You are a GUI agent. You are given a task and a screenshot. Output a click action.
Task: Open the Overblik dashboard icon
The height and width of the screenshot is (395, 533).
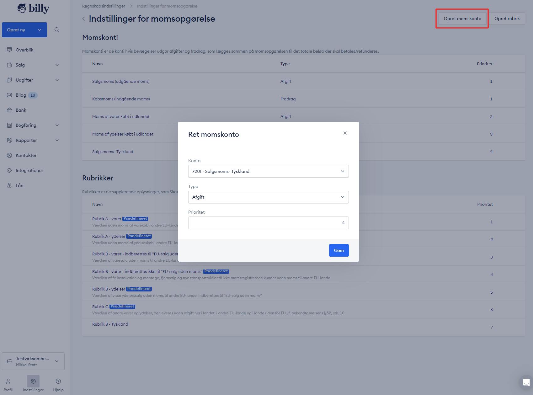coord(9,50)
